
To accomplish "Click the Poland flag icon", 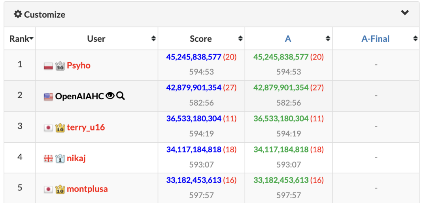I will coord(48,66).
